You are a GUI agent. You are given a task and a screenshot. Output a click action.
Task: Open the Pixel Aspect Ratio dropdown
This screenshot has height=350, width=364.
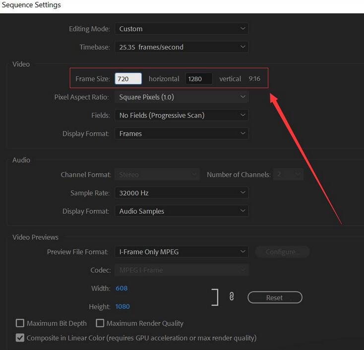pos(181,97)
